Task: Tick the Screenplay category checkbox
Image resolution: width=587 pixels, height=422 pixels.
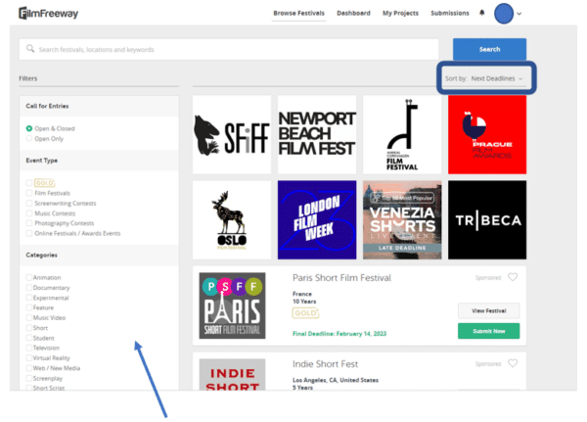Action: (28, 378)
